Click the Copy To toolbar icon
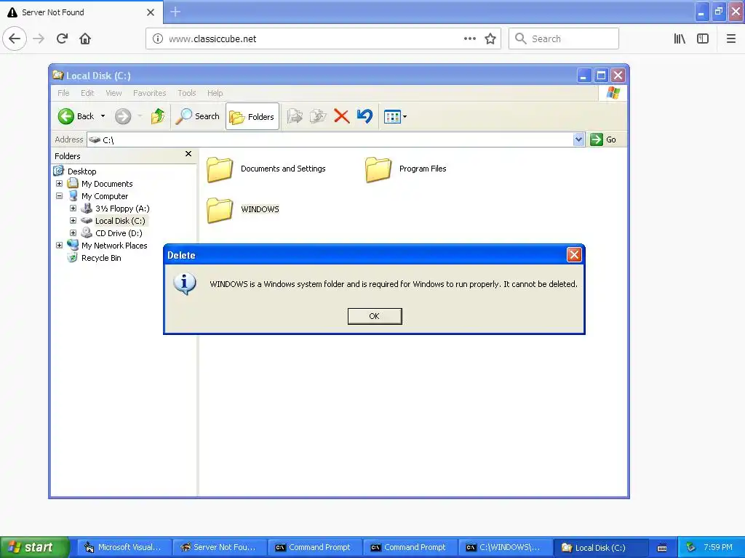The width and height of the screenshot is (745, 558). (318, 116)
